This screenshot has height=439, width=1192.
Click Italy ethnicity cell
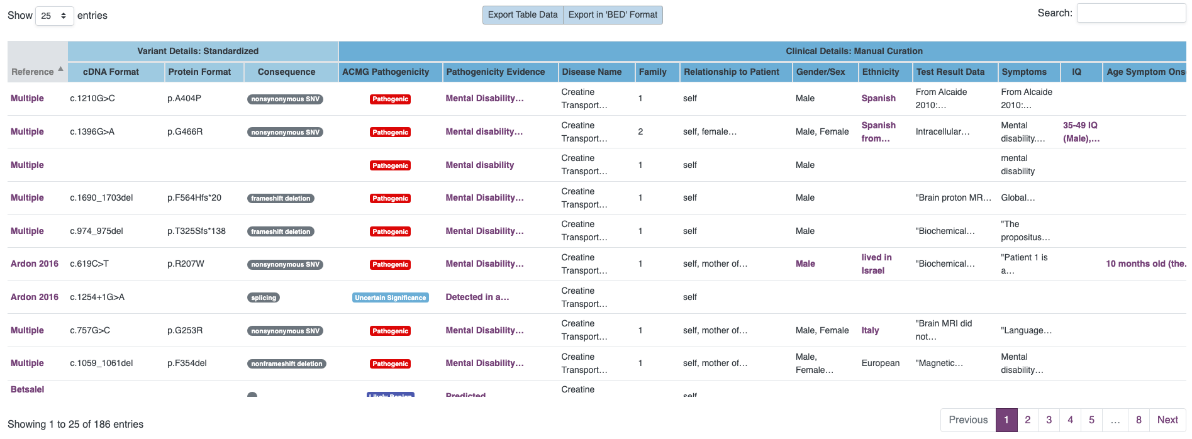click(870, 330)
